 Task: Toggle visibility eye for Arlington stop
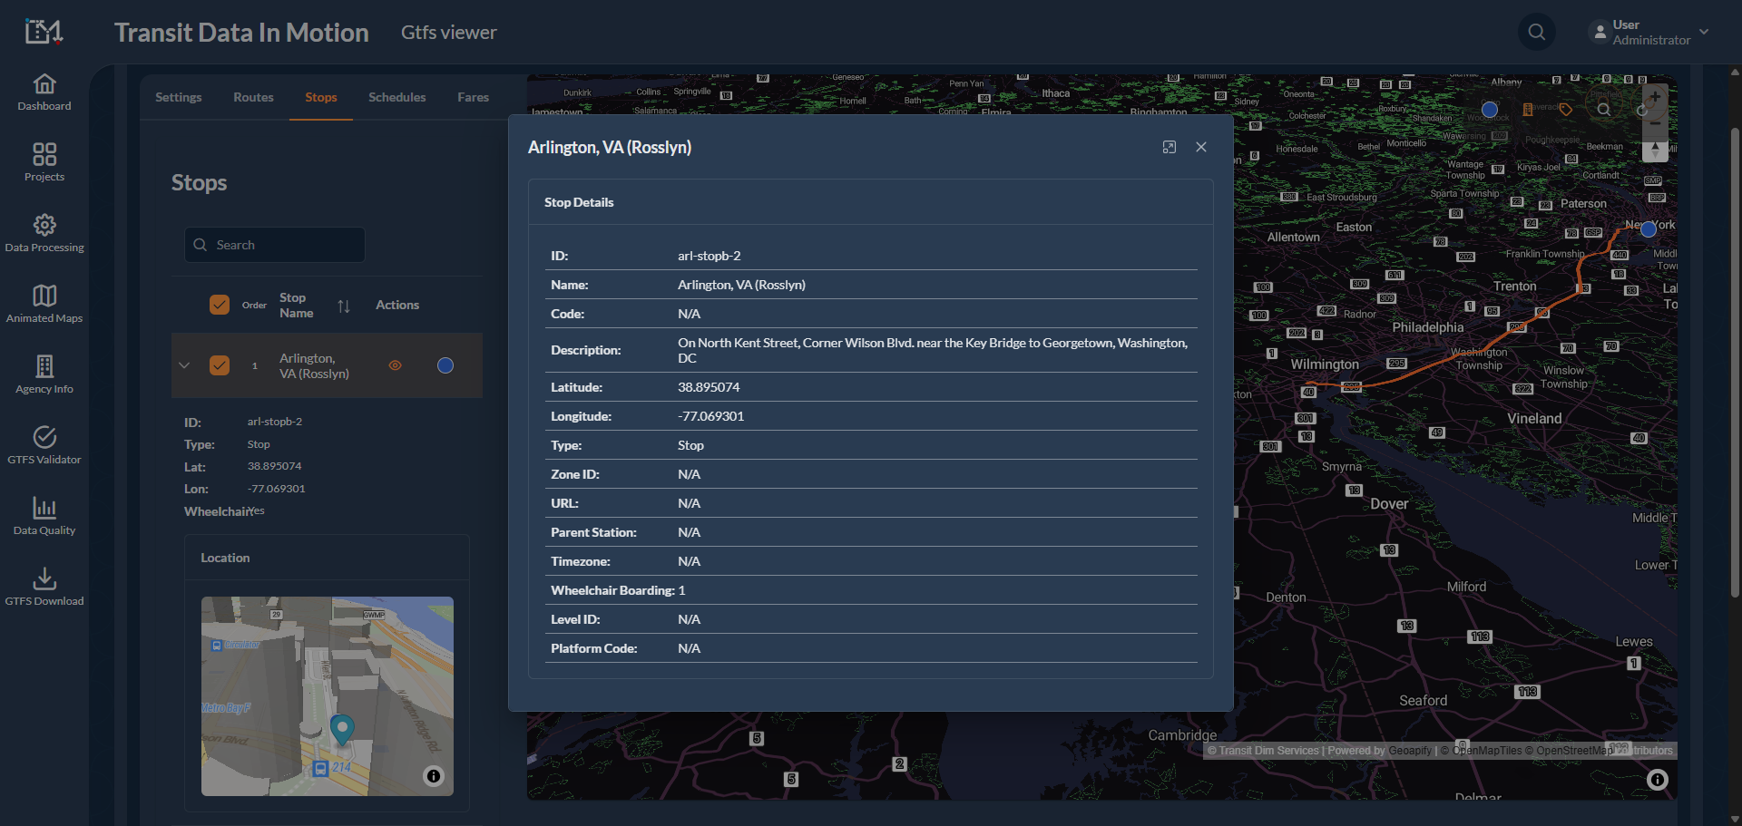coord(395,365)
